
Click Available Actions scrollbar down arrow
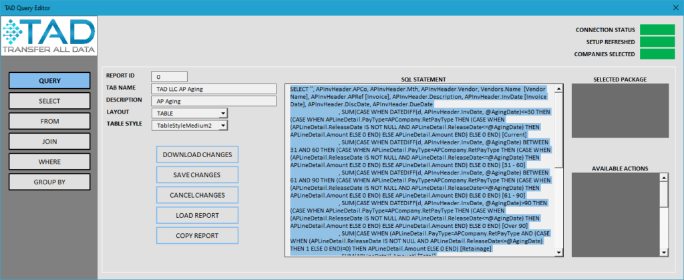[663, 253]
